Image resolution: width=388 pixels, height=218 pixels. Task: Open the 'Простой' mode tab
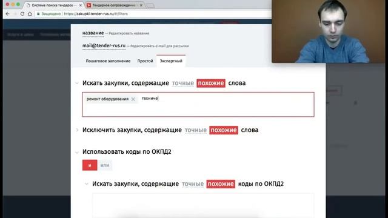point(145,61)
